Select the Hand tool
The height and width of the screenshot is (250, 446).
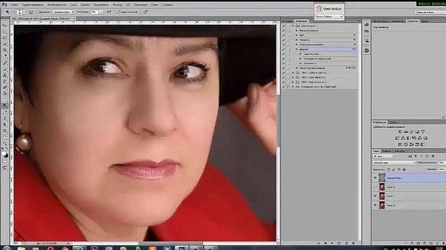coord(5,137)
